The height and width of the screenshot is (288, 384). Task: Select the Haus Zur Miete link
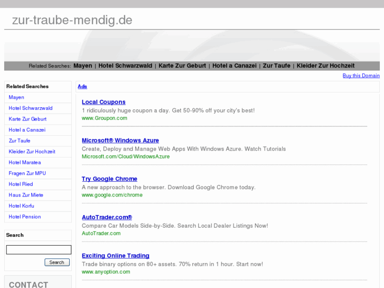[x=26, y=195]
